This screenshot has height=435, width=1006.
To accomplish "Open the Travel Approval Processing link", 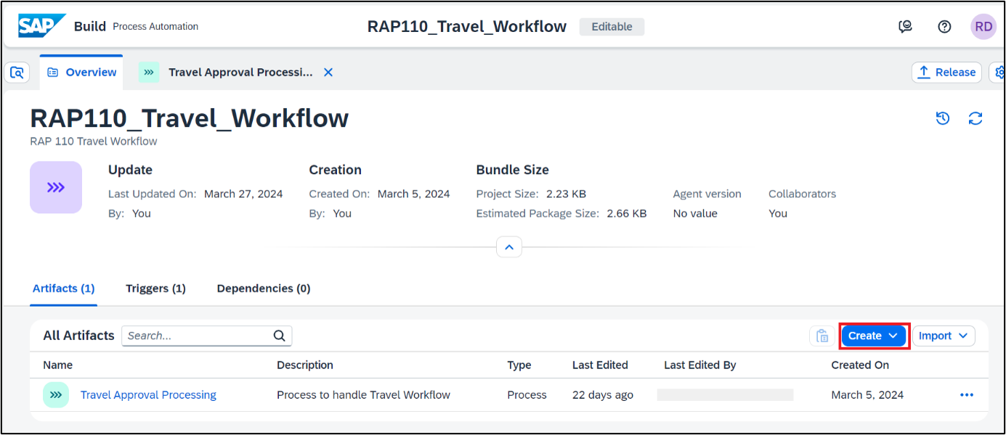I will coord(148,395).
